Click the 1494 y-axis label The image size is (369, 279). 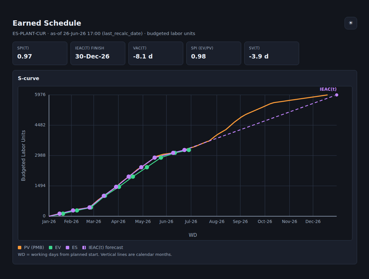tap(40, 185)
